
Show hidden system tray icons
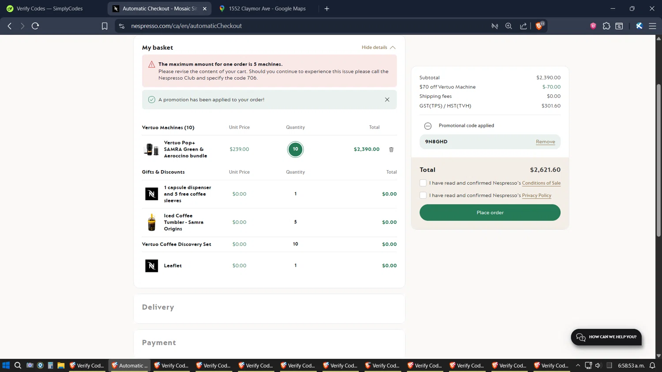pyautogui.click(x=578, y=365)
